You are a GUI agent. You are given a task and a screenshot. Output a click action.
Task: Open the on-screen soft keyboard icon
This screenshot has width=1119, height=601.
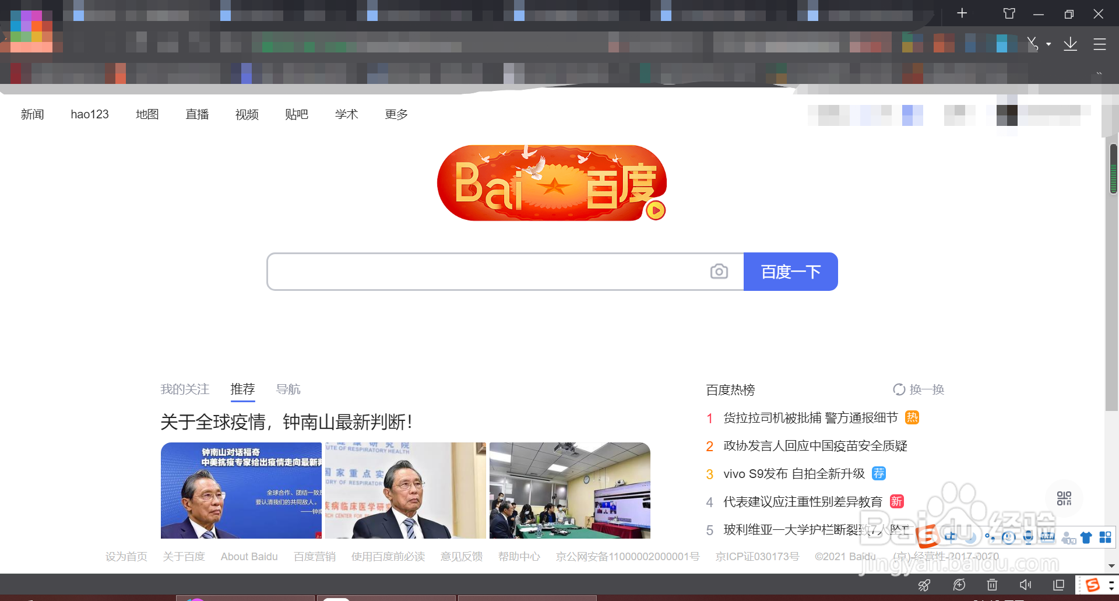click(1047, 537)
